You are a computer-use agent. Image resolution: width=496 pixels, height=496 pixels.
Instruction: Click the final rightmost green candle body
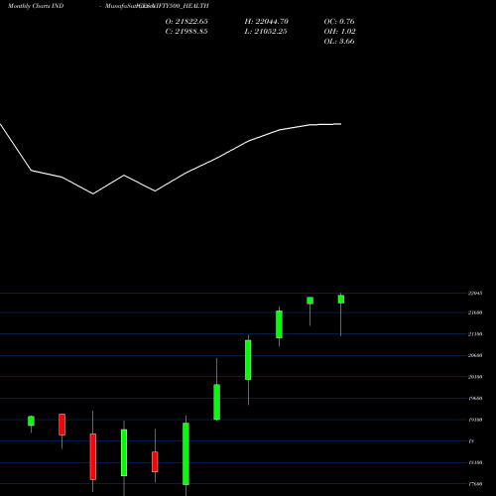[x=341, y=299]
